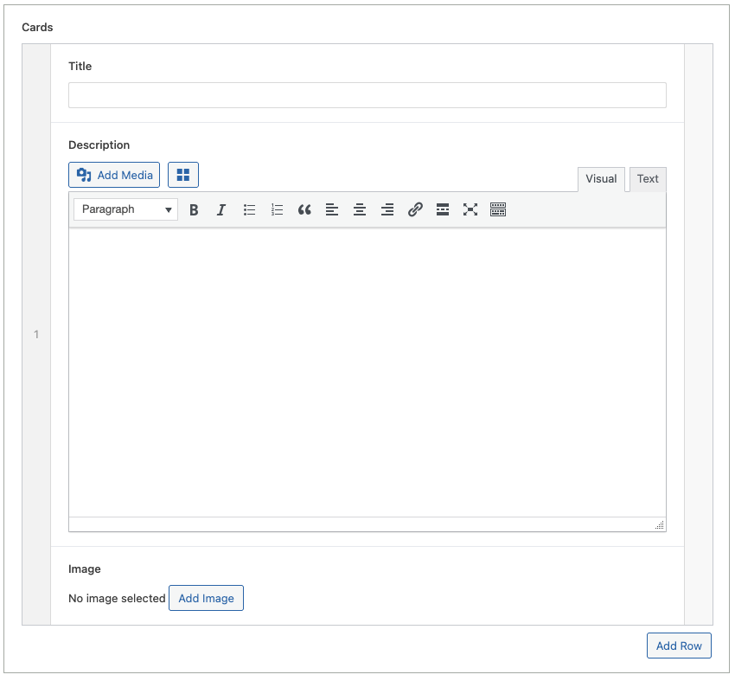Switch to the Text editor tab
Image resolution: width=735 pixels, height=681 pixels.
click(x=648, y=179)
